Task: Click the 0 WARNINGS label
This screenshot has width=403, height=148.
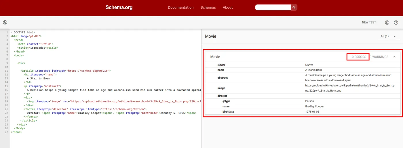Action: coord(379,57)
